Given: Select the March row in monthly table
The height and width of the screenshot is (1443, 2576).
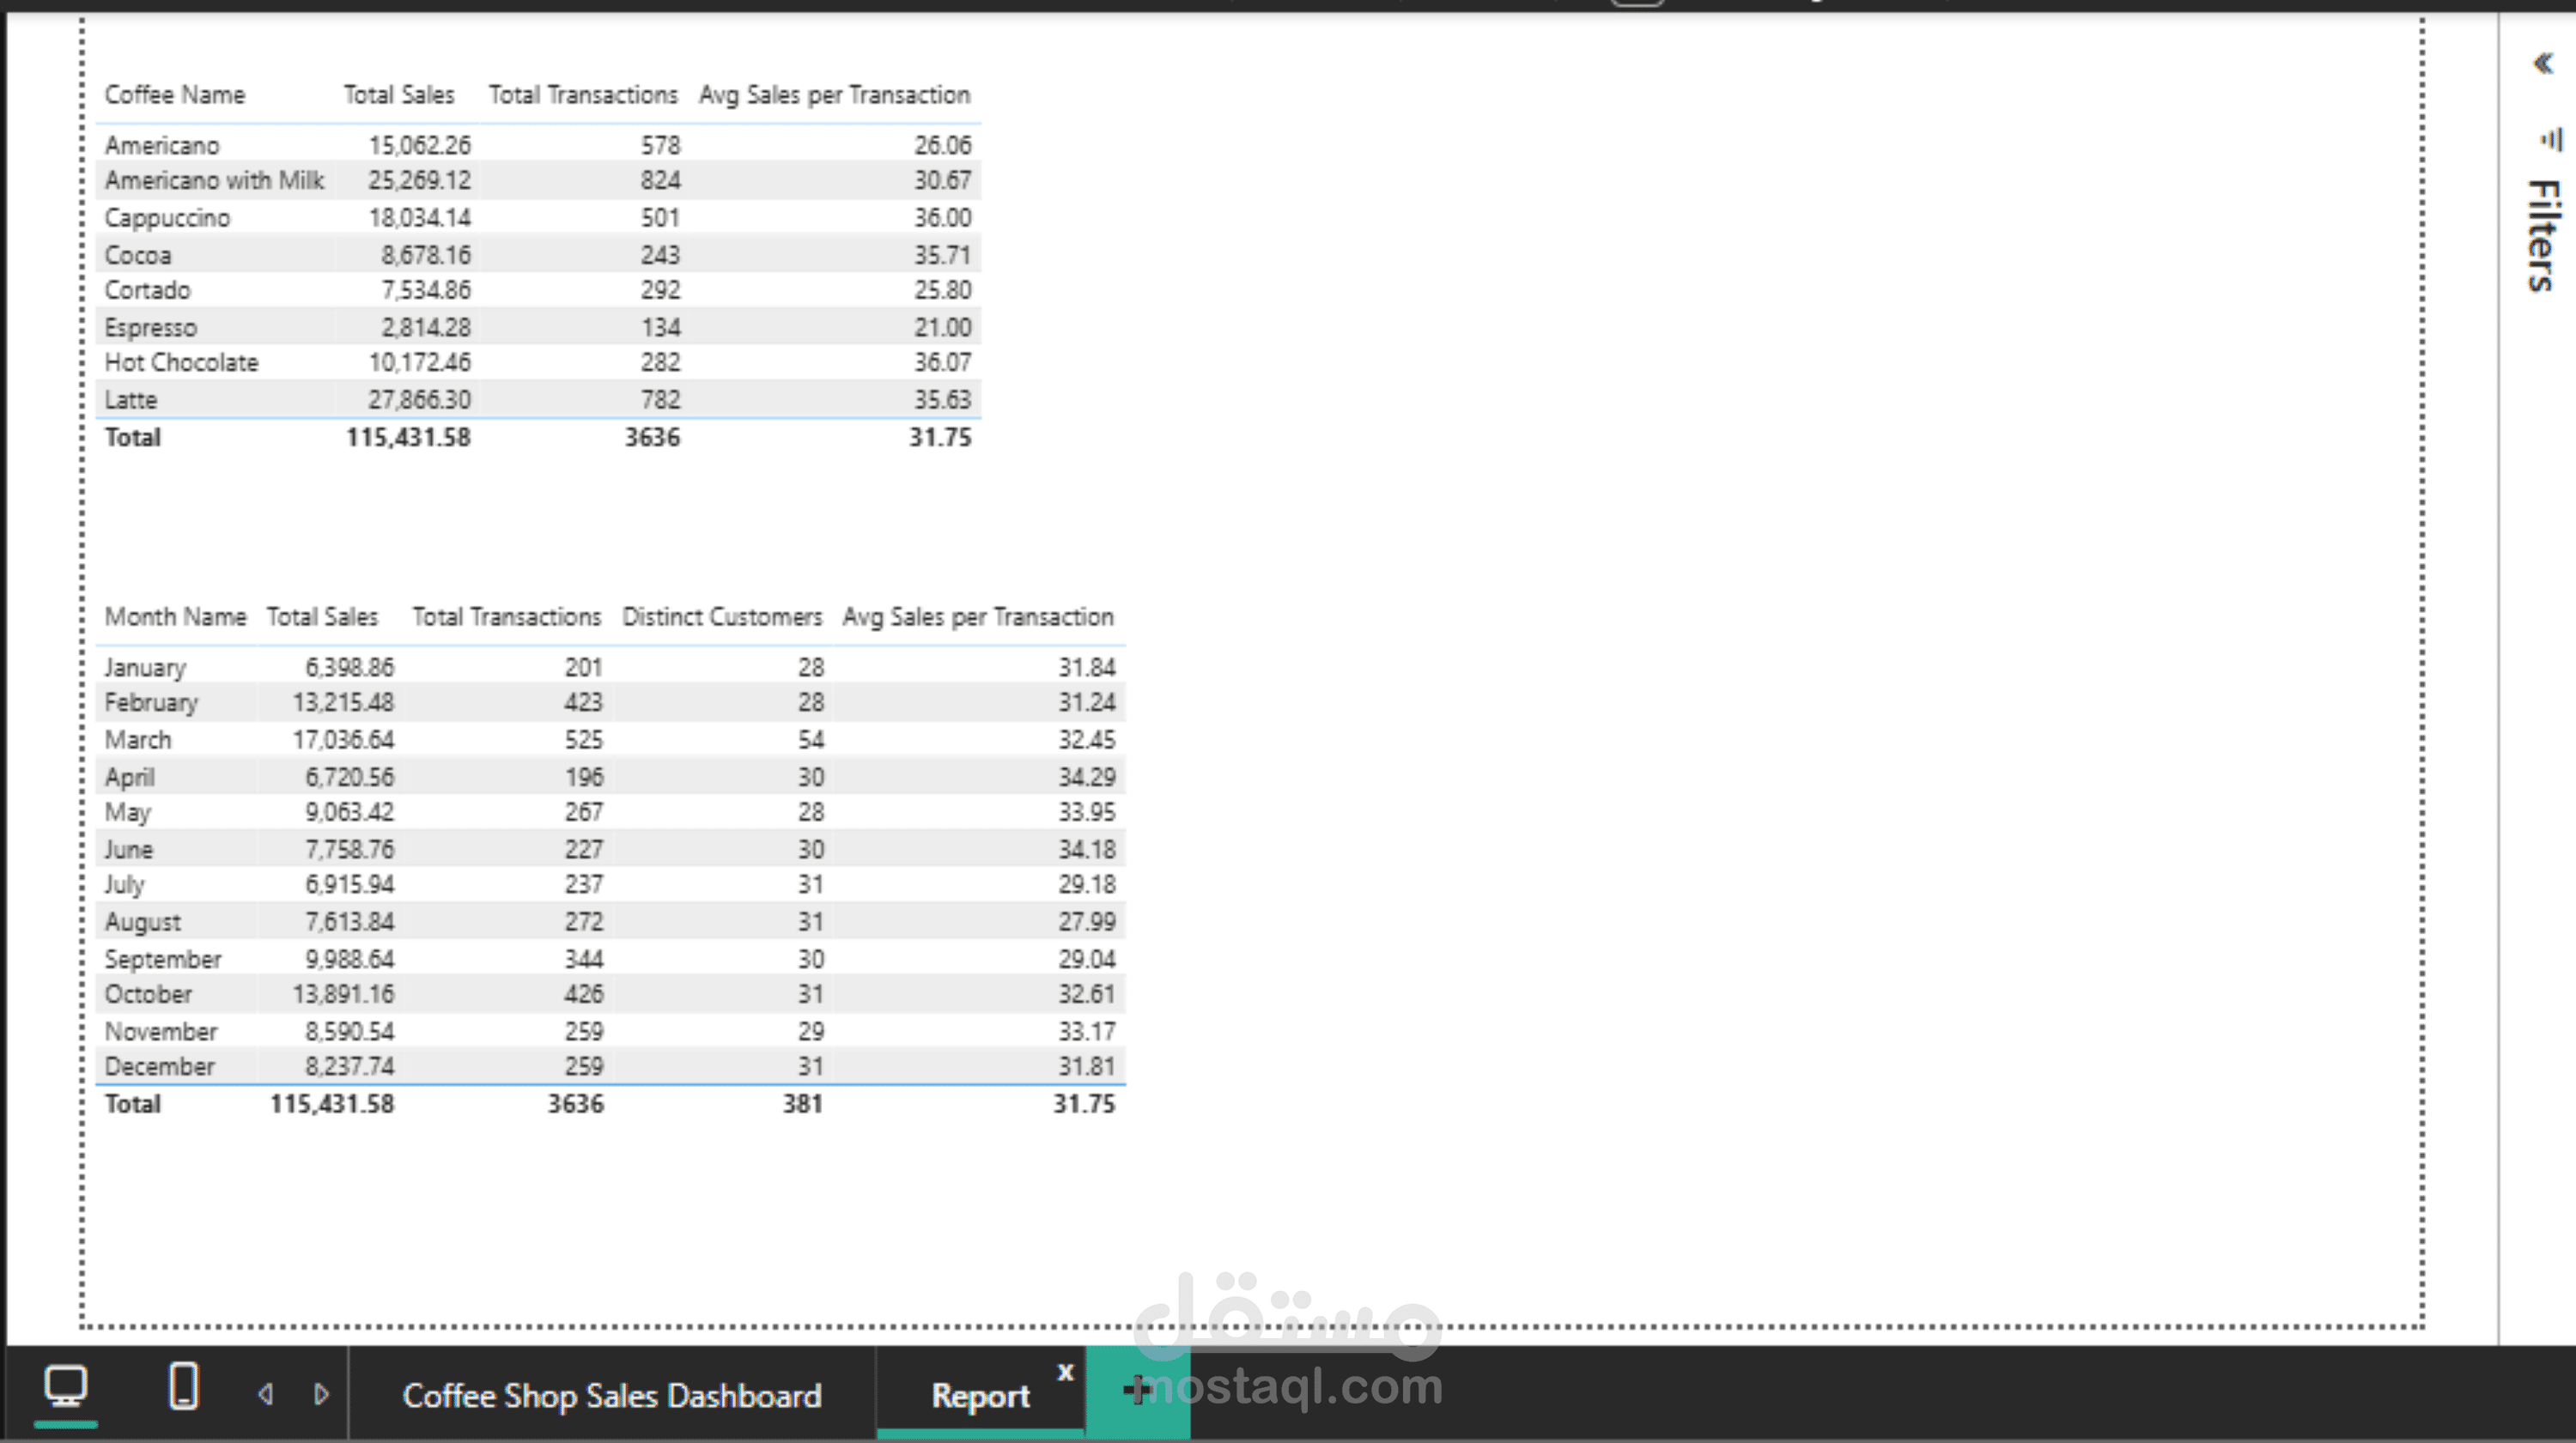Looking at the screenshot, I should click(x=138, y=740).
